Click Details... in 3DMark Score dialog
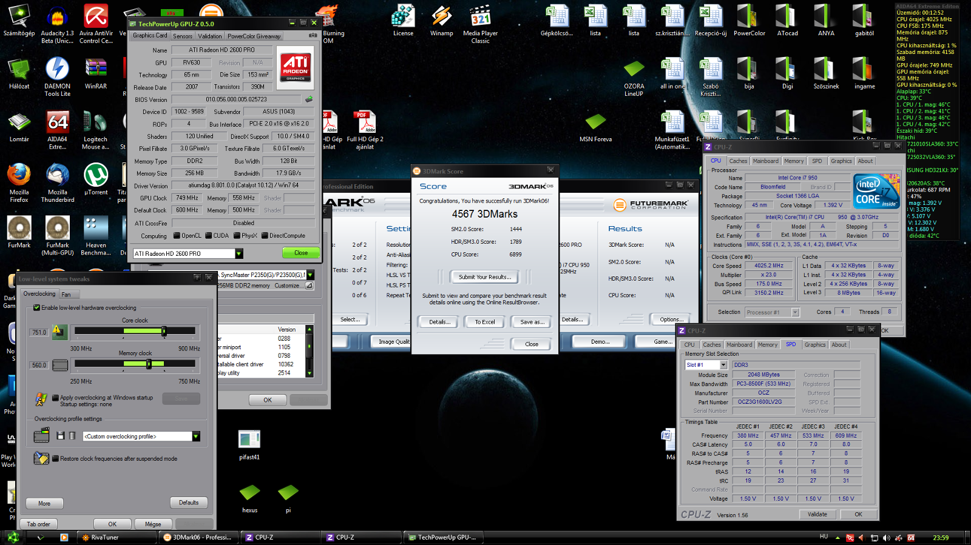The height and width of the screenshot is (545, 971). [x=439, y=322]
